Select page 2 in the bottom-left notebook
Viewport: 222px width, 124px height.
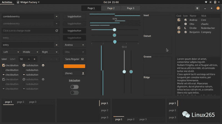pos(21,102)
